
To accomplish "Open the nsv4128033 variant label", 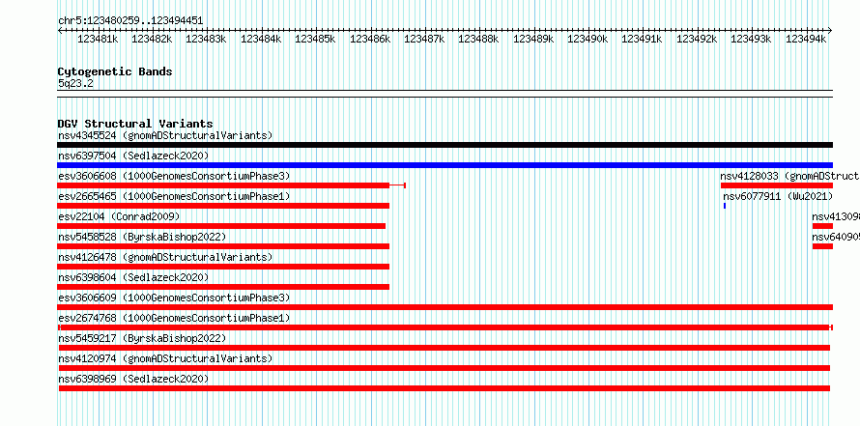I will pyautogui.click(x=789, y=176).
